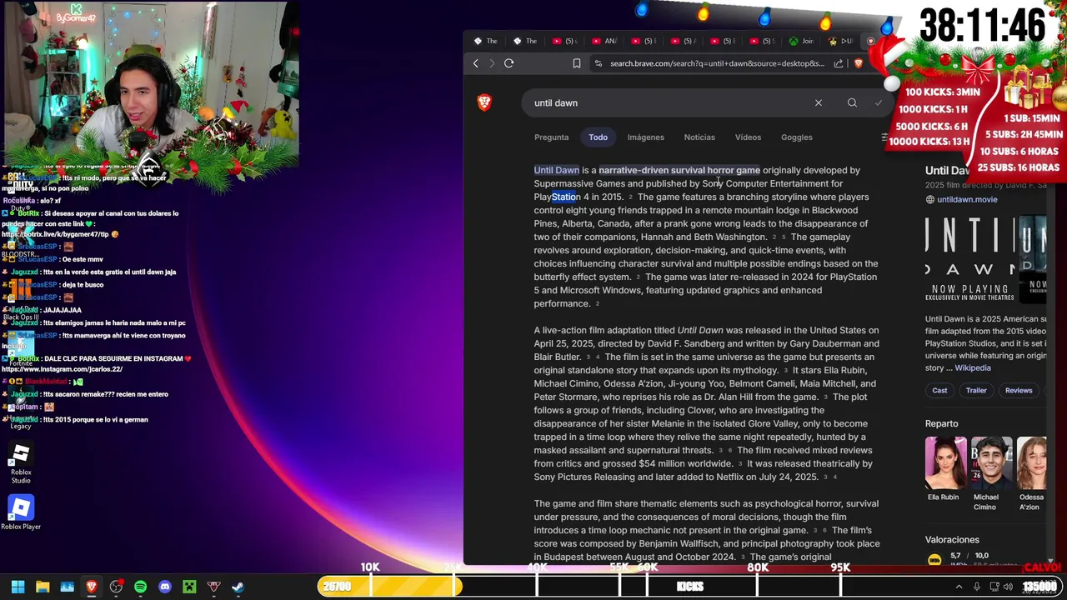Open File Explorer from taskbar

43,587
